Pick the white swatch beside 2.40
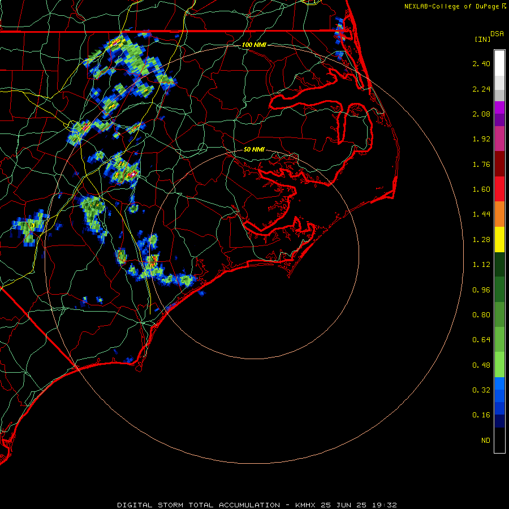Screen dimensions: 509x509 click(x=499, y=63)
